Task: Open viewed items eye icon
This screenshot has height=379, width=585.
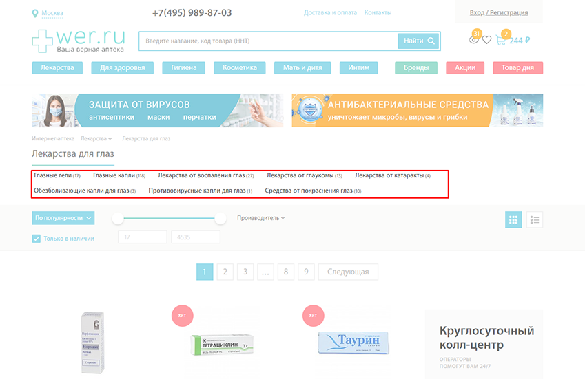Action: (473, 40)
